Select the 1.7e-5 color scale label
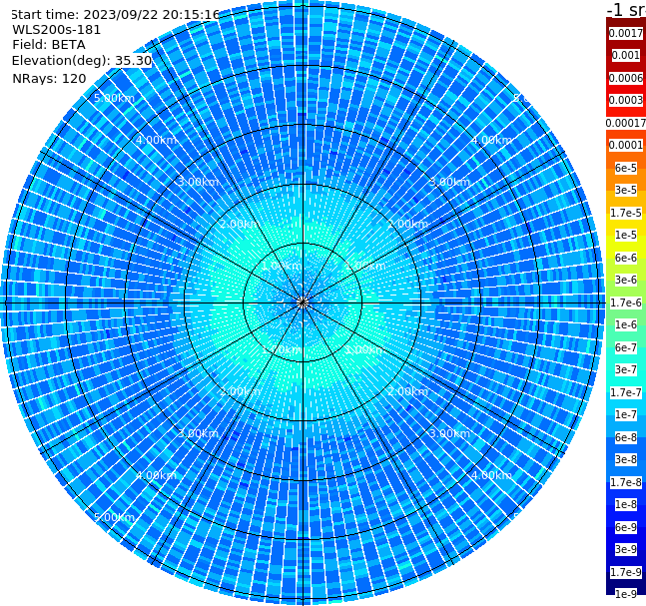646x606 pixels. tap(626, 213)
